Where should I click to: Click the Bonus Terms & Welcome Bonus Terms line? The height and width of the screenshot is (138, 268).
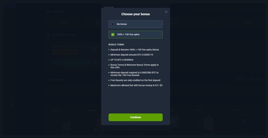click(135, 66)
